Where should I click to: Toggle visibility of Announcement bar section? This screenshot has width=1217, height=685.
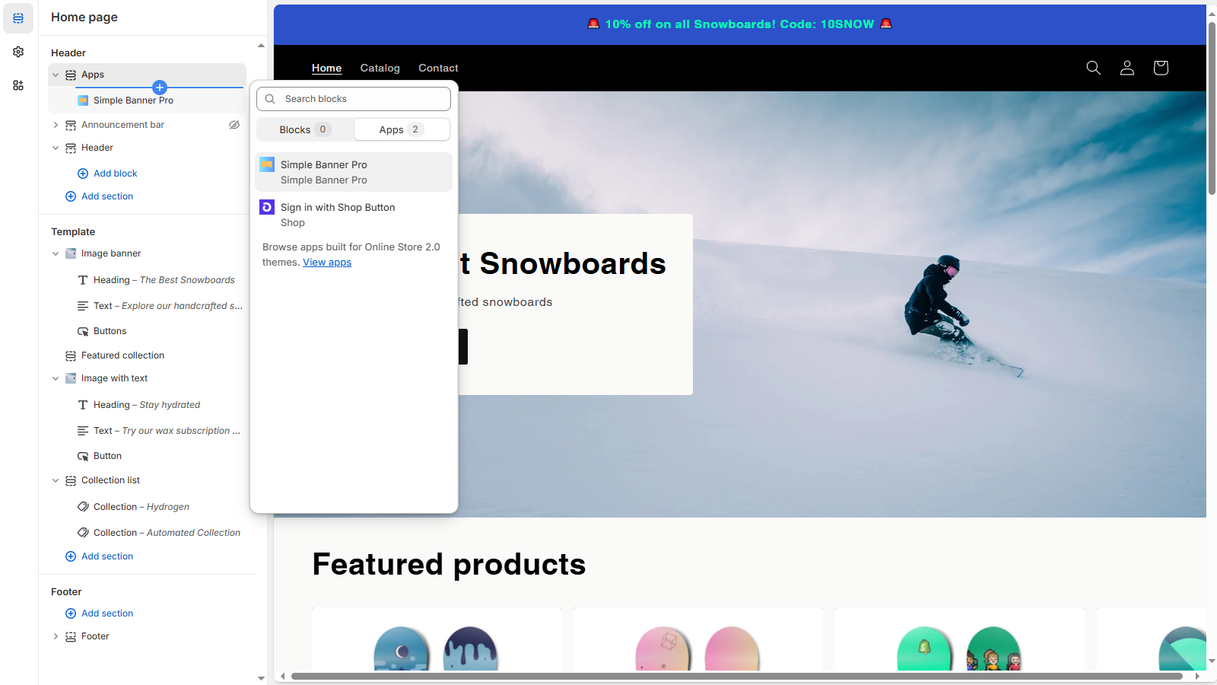[234, 125]
